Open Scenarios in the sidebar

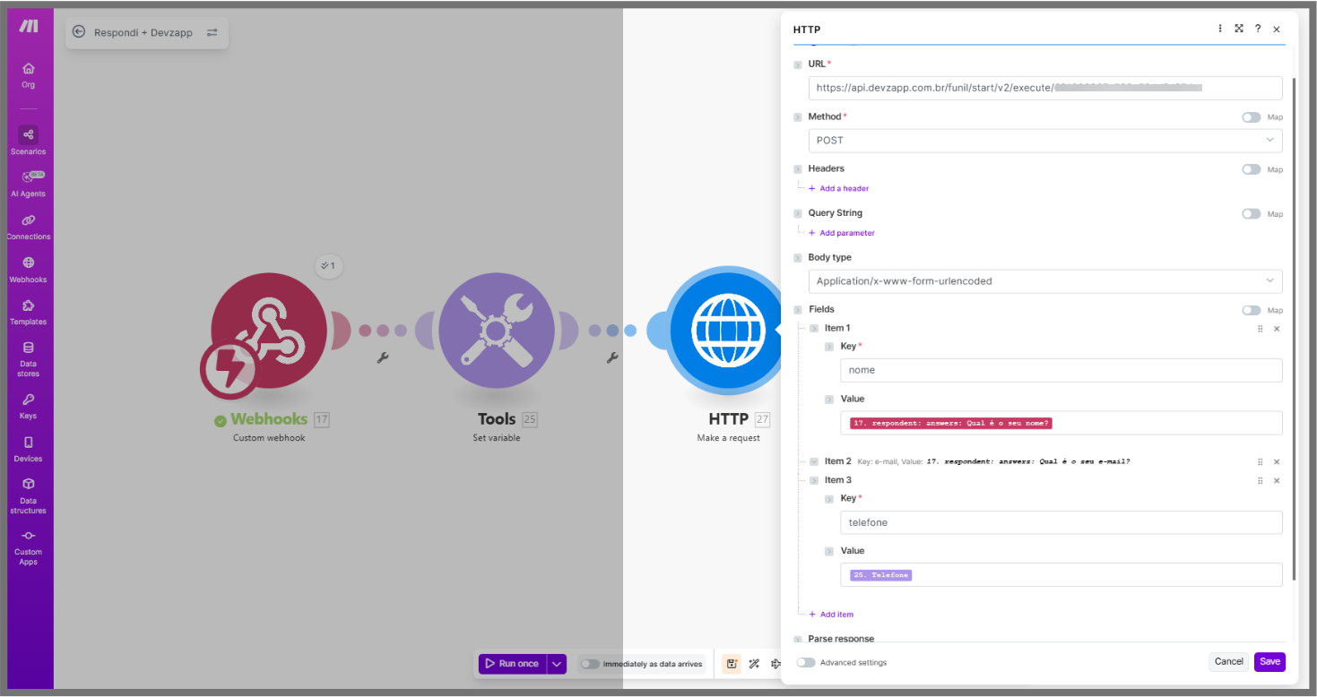coord(29,141)
